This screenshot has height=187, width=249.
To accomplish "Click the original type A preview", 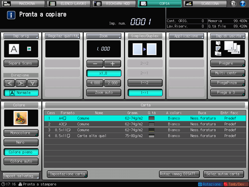I will pyautogui.click(x=14, y=49).
